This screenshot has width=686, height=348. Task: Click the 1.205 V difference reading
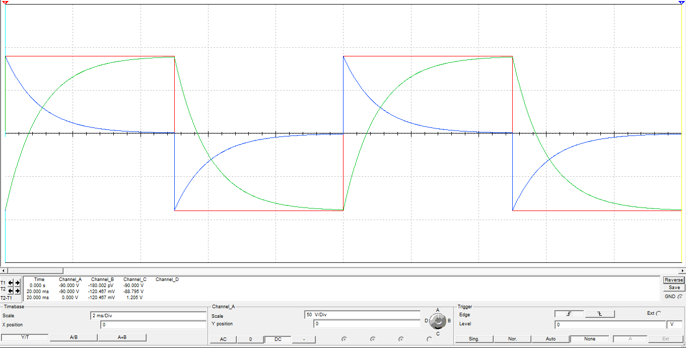pyautogui.click(x=134, y=298)
